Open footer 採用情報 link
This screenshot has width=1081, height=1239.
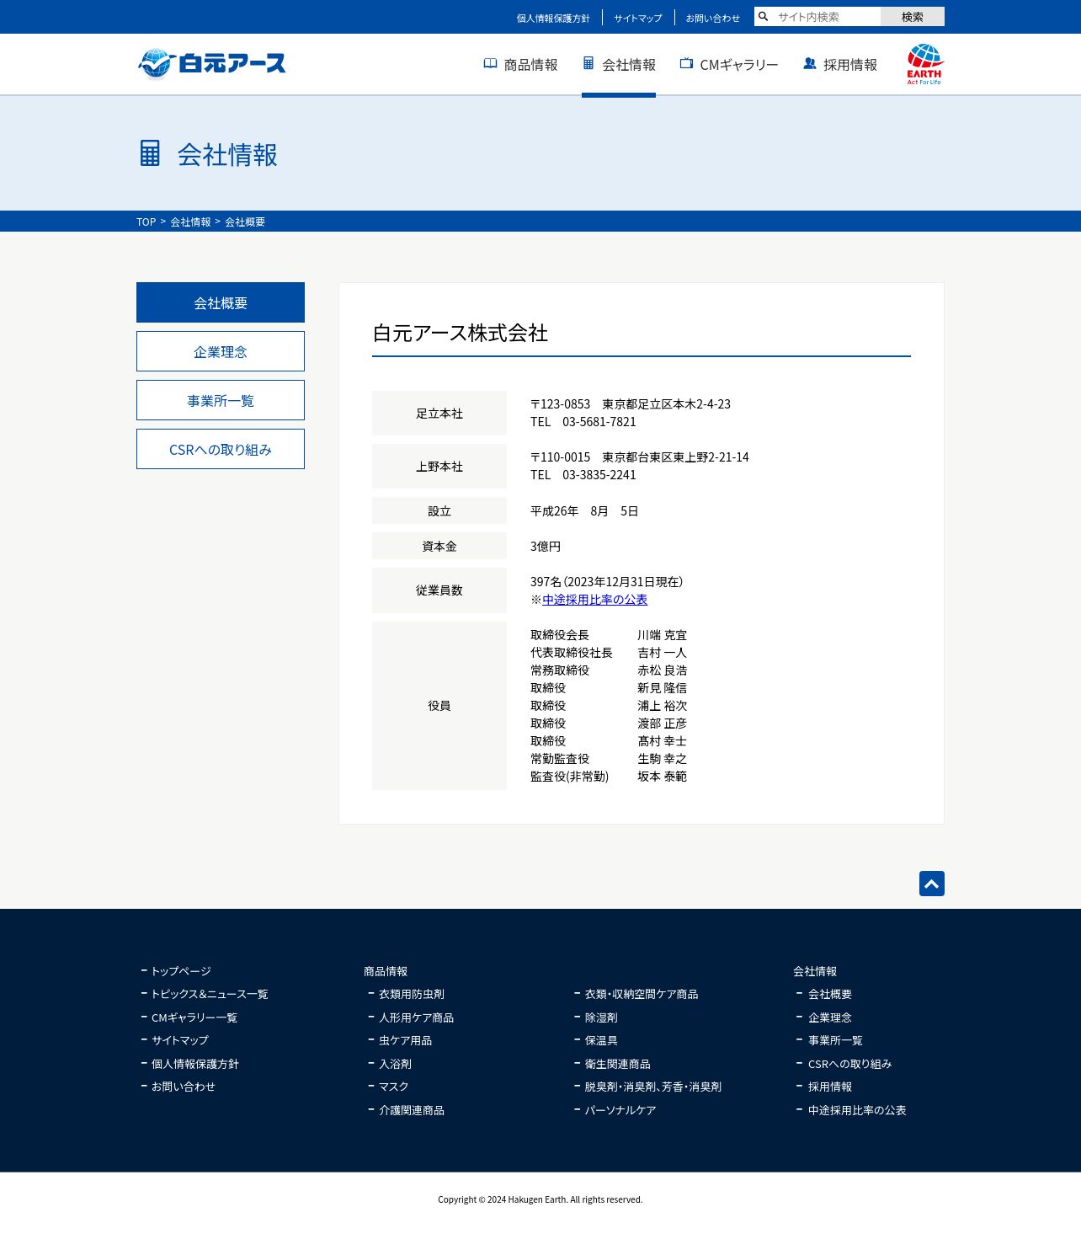[x=830, y=1087]
